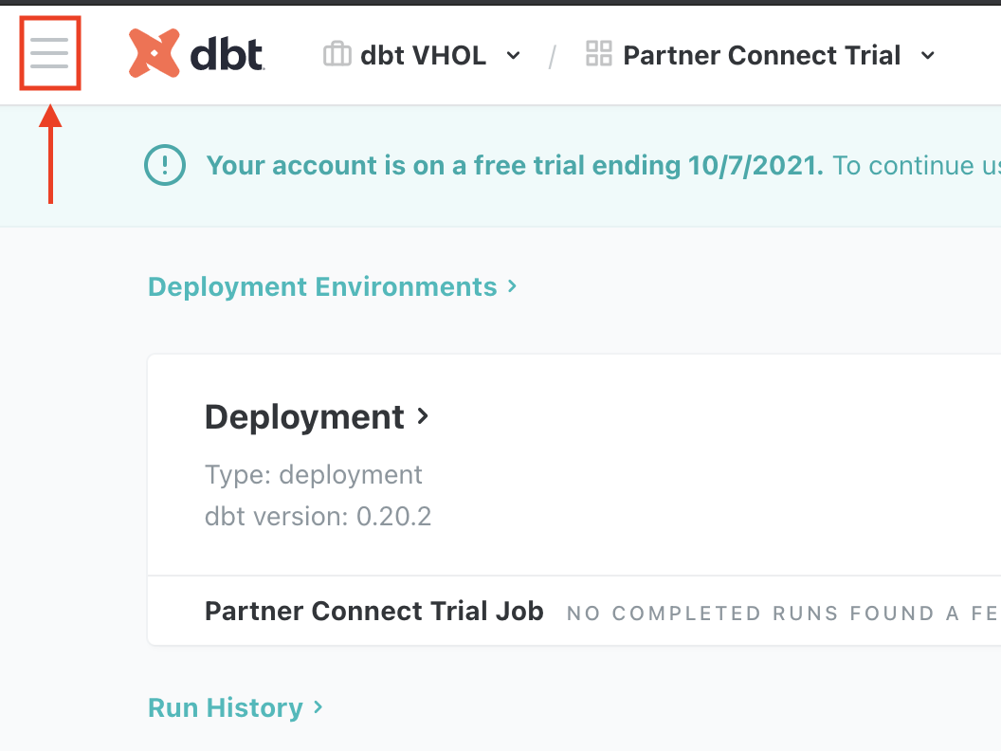The width and height of the screenshot is (1001, 751).
Task: Select the dbt VHOL account name
Action: click(423, 55)
